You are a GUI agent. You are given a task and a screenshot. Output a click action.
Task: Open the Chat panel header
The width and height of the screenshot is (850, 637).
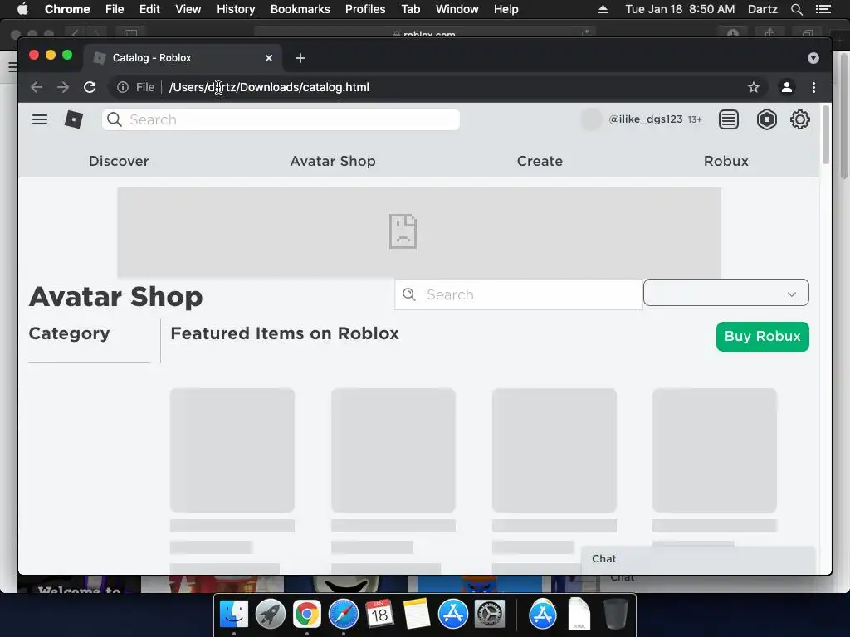(698, 559)
